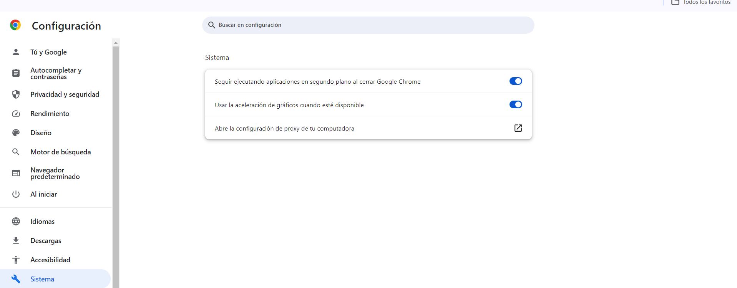Click the person icon beside Tú y Google
Screen dimensions: 737x288
(x=16, y=52)
